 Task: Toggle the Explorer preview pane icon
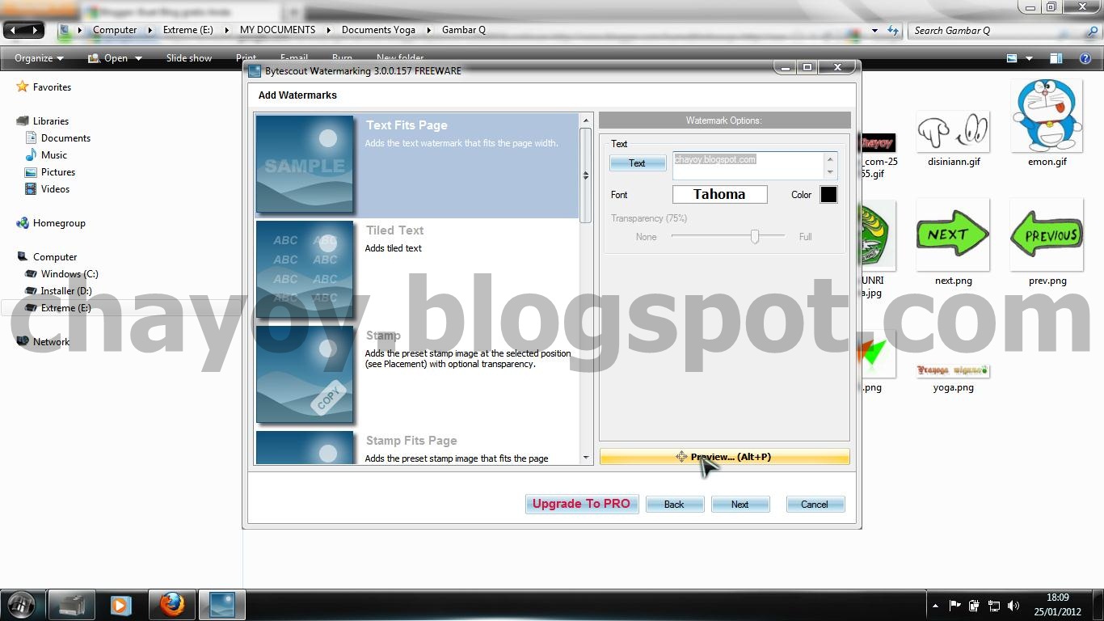(1056, 58)
